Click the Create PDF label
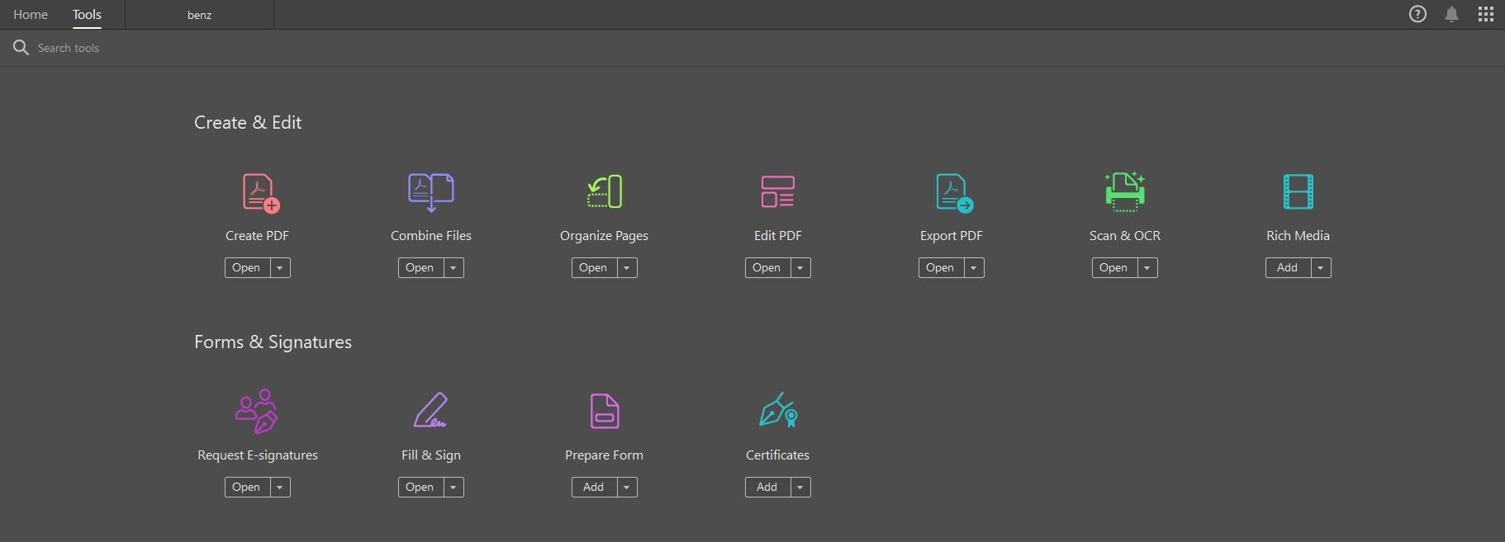This screenshot has width=1505, height=542. pyautogui.click(x=257, y=235)
